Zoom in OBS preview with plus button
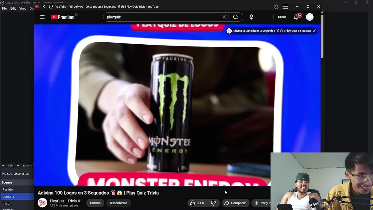This screenshot has width=373, height=210. pos(18,165)
